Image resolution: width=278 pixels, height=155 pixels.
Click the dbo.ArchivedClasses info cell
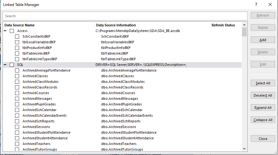(117, 76)
